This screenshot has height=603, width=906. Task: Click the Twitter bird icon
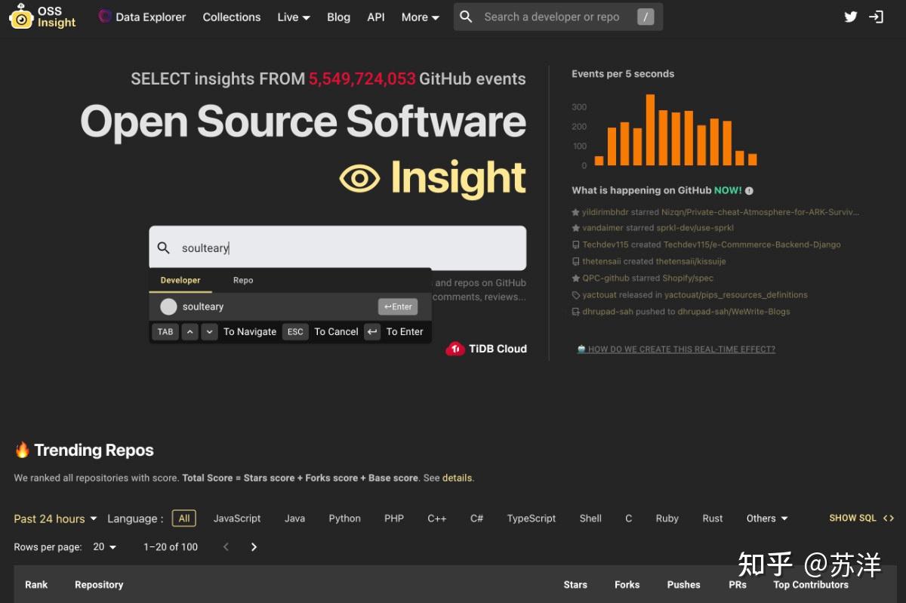(851, 16)
